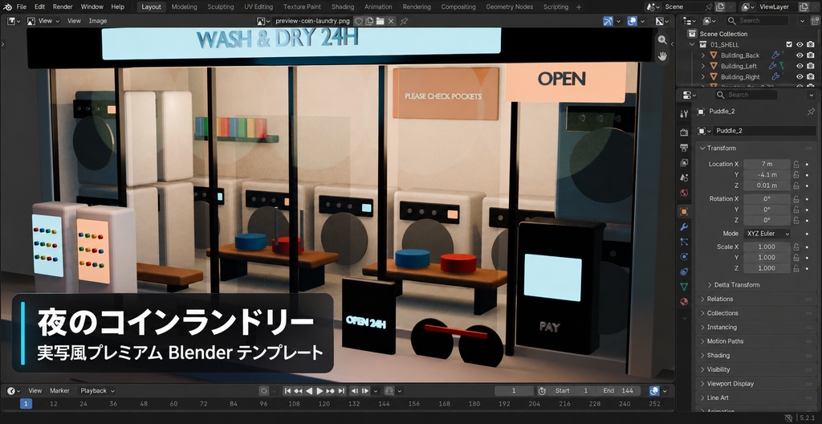Click the pan hand gizmo

pyautogui.click(x=662, y=56)
